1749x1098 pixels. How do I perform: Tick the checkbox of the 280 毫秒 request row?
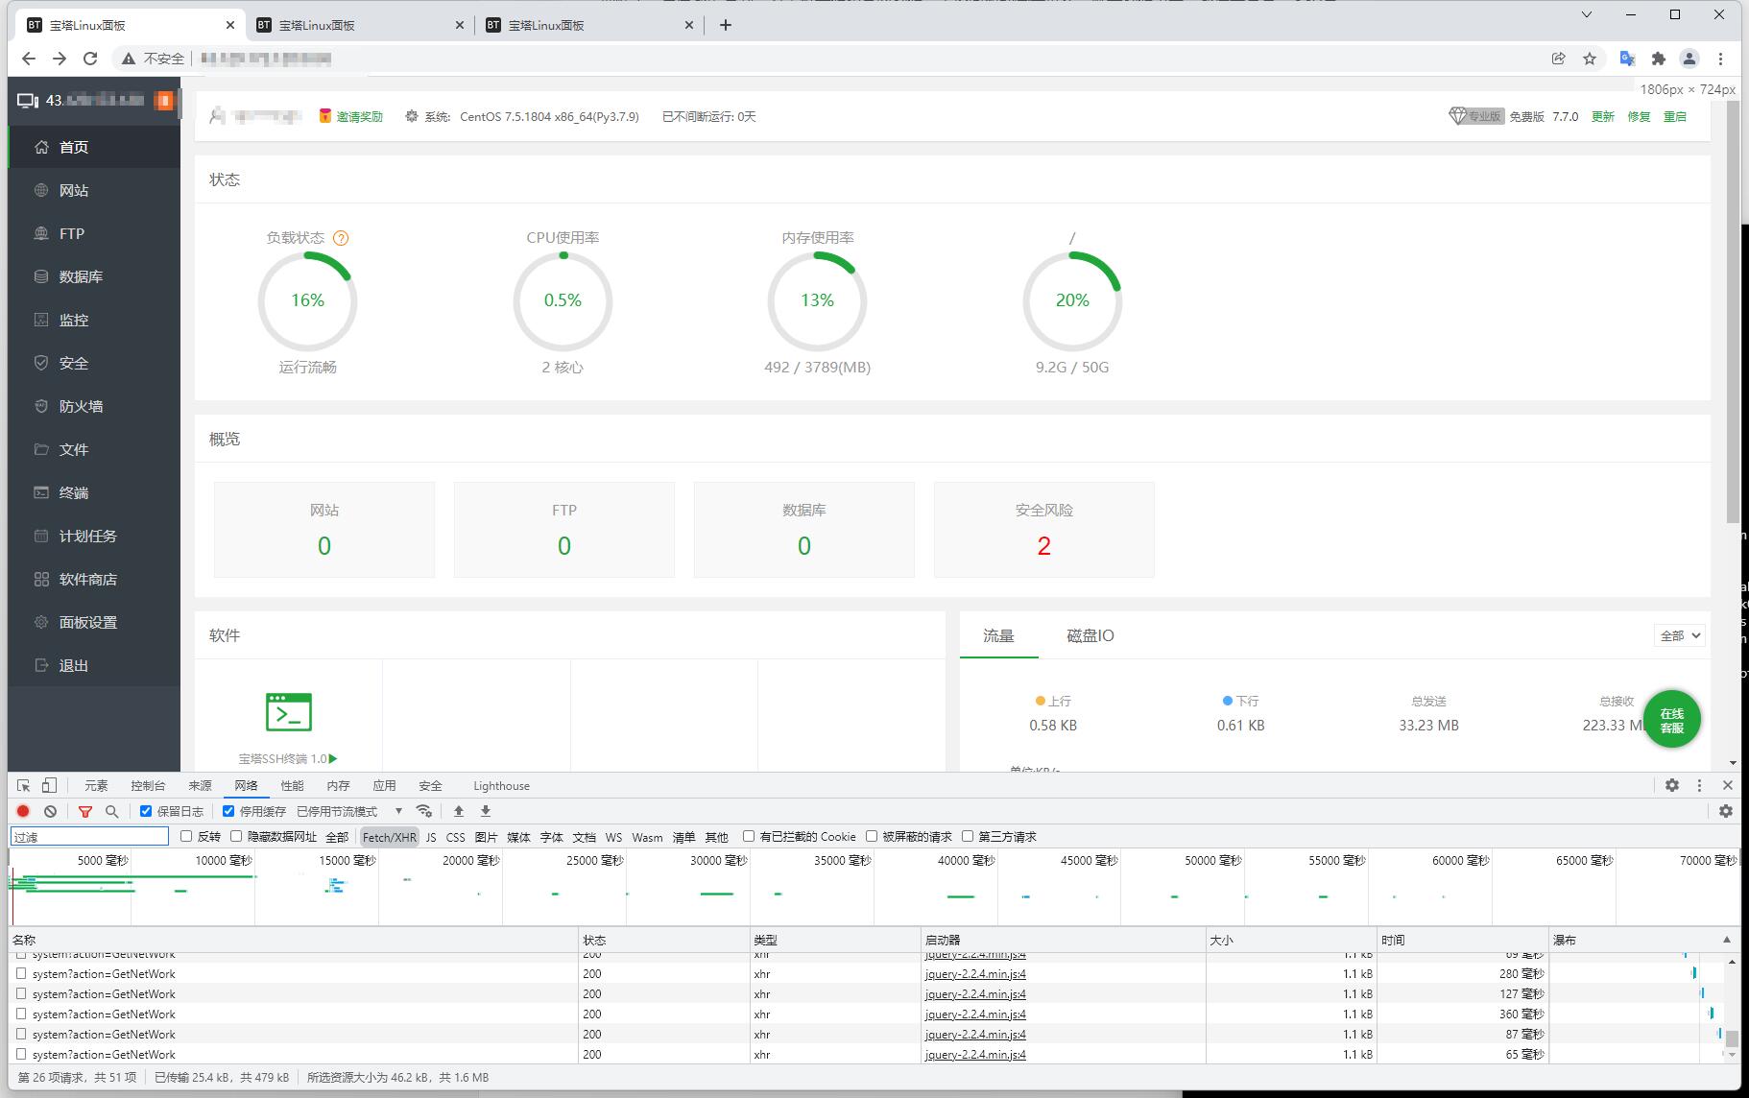point(21,973)
